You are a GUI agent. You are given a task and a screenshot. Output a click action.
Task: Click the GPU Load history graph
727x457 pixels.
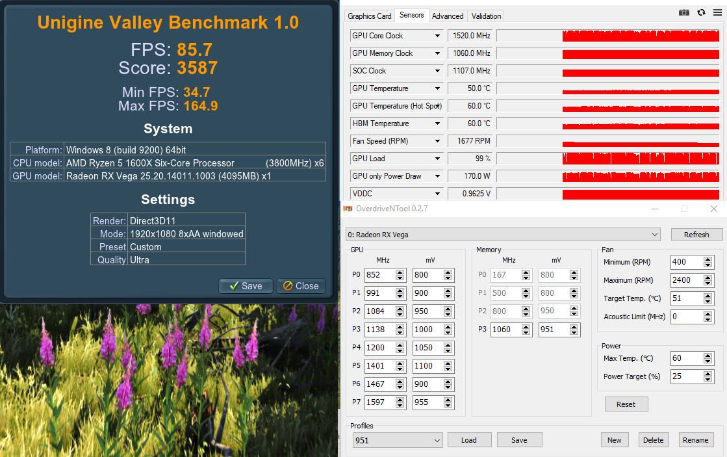click(608, 159)
